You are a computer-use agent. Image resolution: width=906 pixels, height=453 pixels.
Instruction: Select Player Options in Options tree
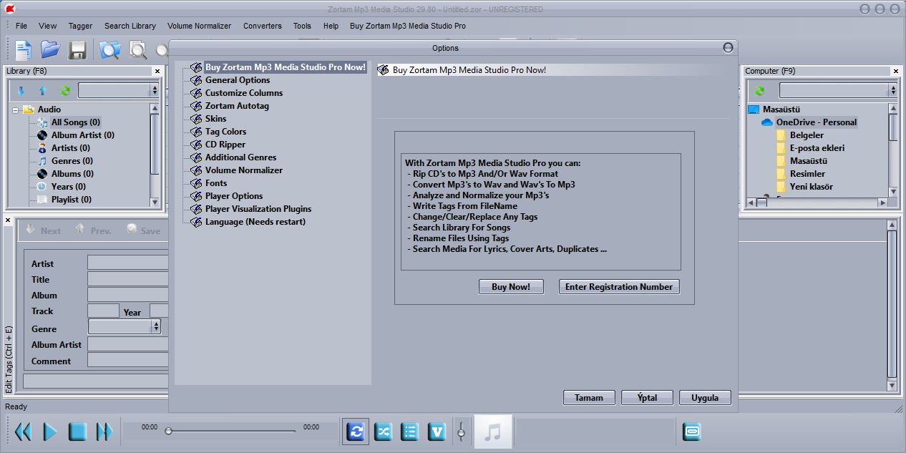coord(234,196)
